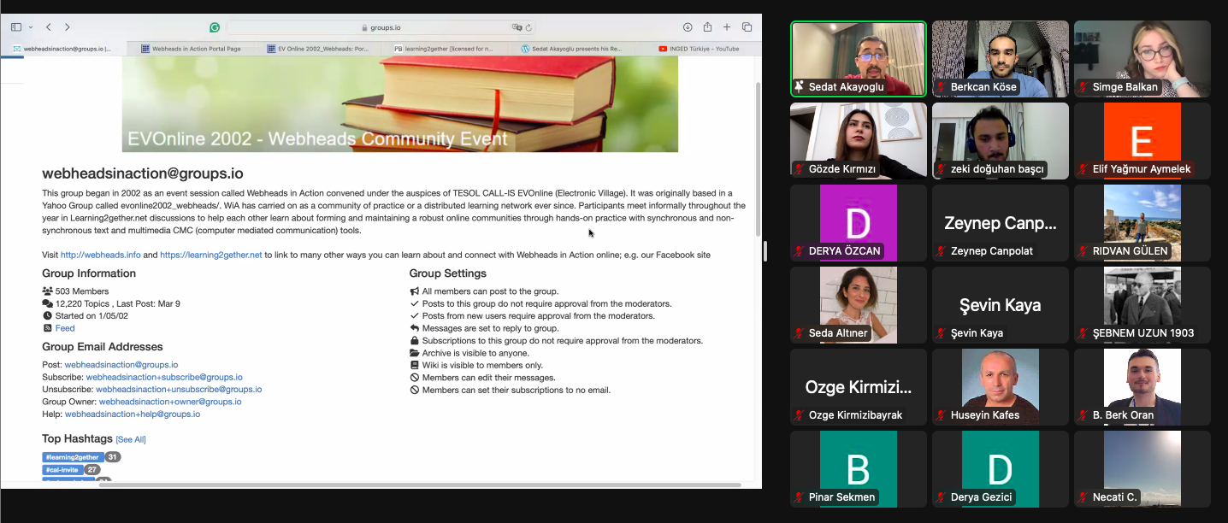Select B. Berk Oran's participant tile
Image resolution: width=1228 pixels, height=523 pixels.
click(x=1142, y=387)
